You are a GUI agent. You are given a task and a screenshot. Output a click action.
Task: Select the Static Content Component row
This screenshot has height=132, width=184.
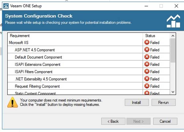click(89, 92)
